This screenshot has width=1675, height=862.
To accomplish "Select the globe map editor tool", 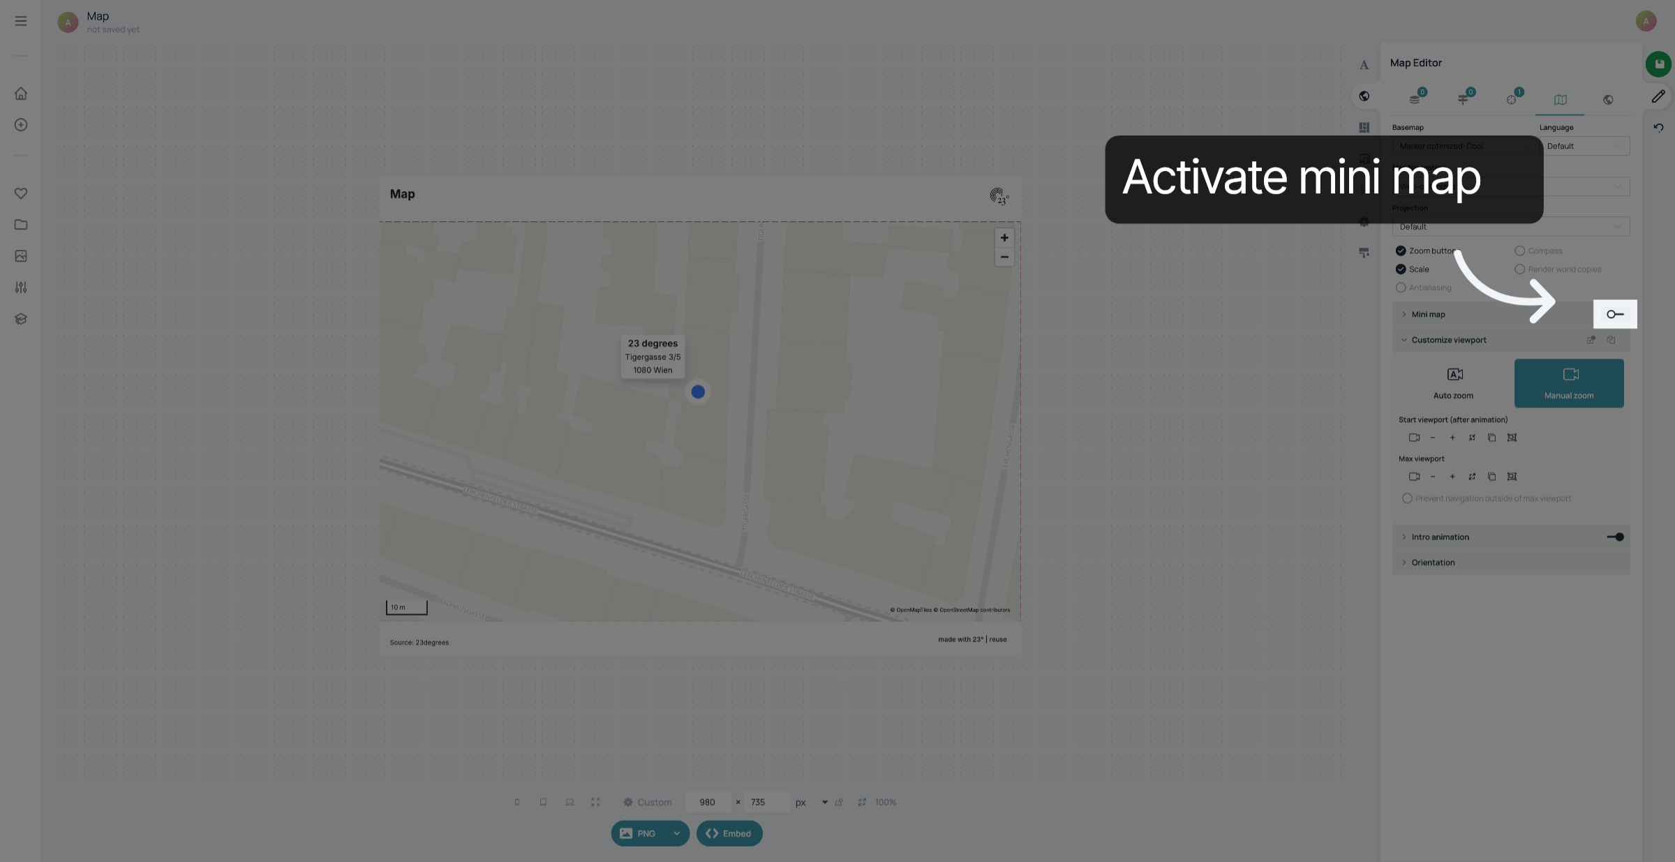I will (x=1364, y=96).
